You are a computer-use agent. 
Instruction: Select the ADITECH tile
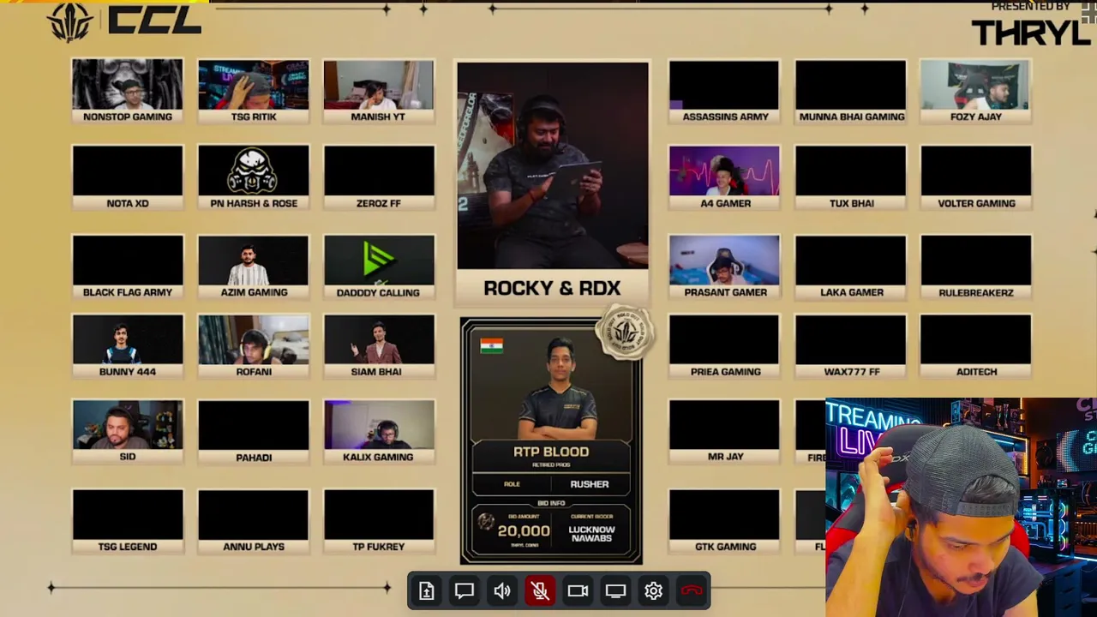pos(976,346)
